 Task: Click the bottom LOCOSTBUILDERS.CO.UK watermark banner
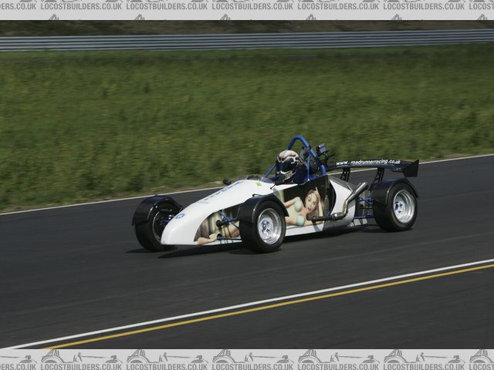coord(247,358)
